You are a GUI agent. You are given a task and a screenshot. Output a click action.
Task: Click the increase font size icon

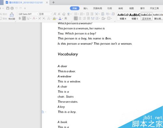55,14
